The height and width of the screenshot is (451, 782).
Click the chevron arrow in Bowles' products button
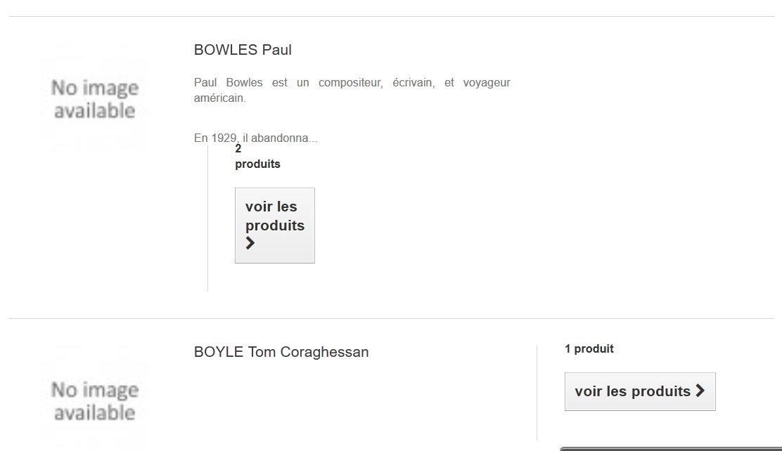tap(250, 244)
